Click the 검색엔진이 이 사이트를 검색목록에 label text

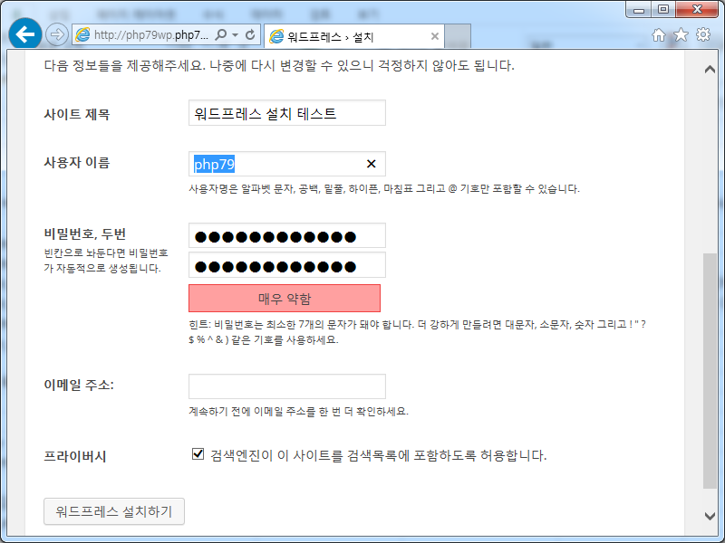pyautogui.click(x=378, y=455)
